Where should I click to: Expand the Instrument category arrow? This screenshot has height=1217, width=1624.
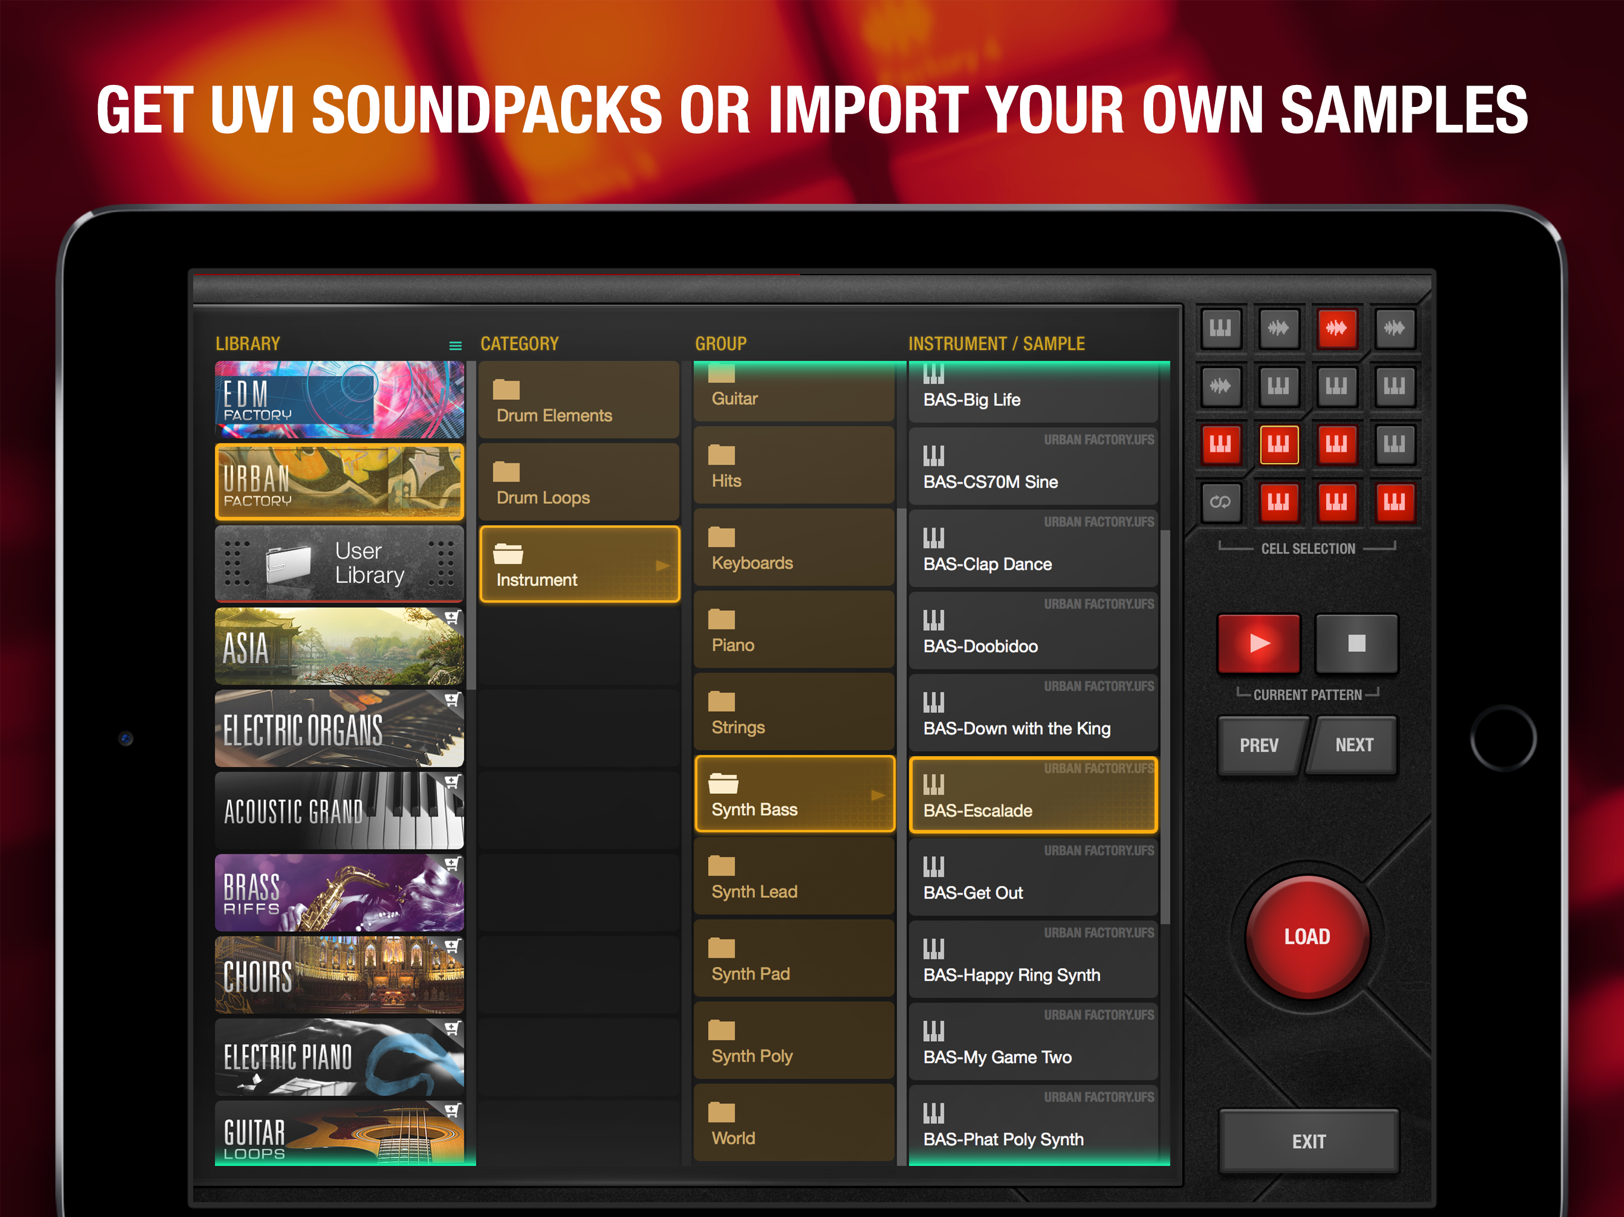tap(662, 566)
